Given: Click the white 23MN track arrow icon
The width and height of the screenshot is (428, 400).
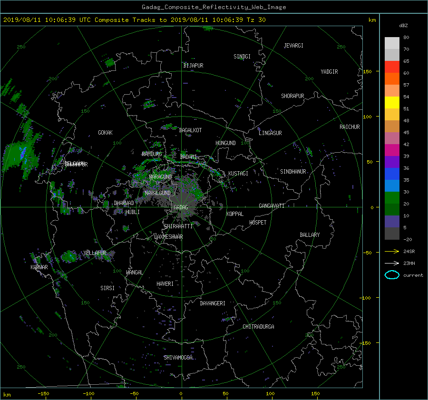Looking at the screenshot, I should tap(392, 263).
